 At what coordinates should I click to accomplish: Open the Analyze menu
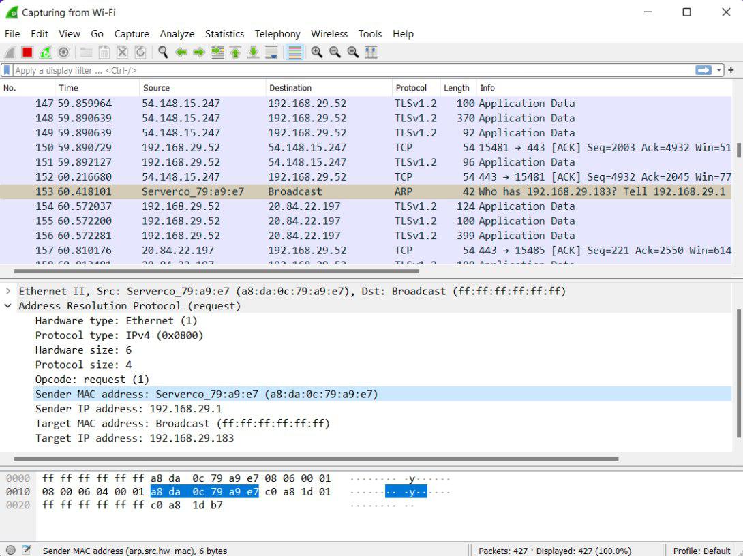177,34
